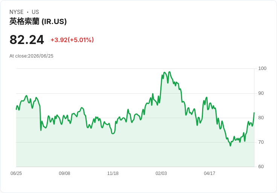Click the 11/18 x-axis date label
The height and width of the screenshot is (193, 277).
click(113, 173)
